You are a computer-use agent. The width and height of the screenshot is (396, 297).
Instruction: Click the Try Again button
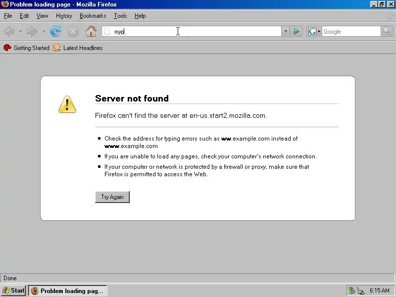point(112,197)
